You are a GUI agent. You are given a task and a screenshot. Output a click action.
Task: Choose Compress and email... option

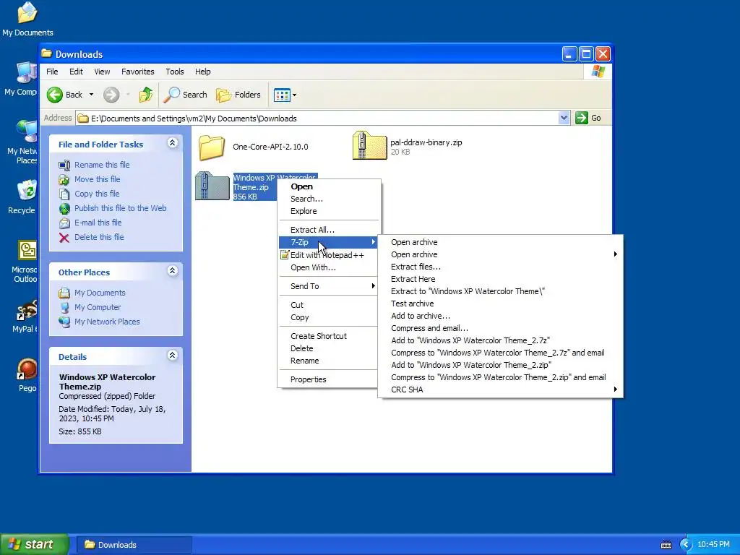[x=500, y=328]
